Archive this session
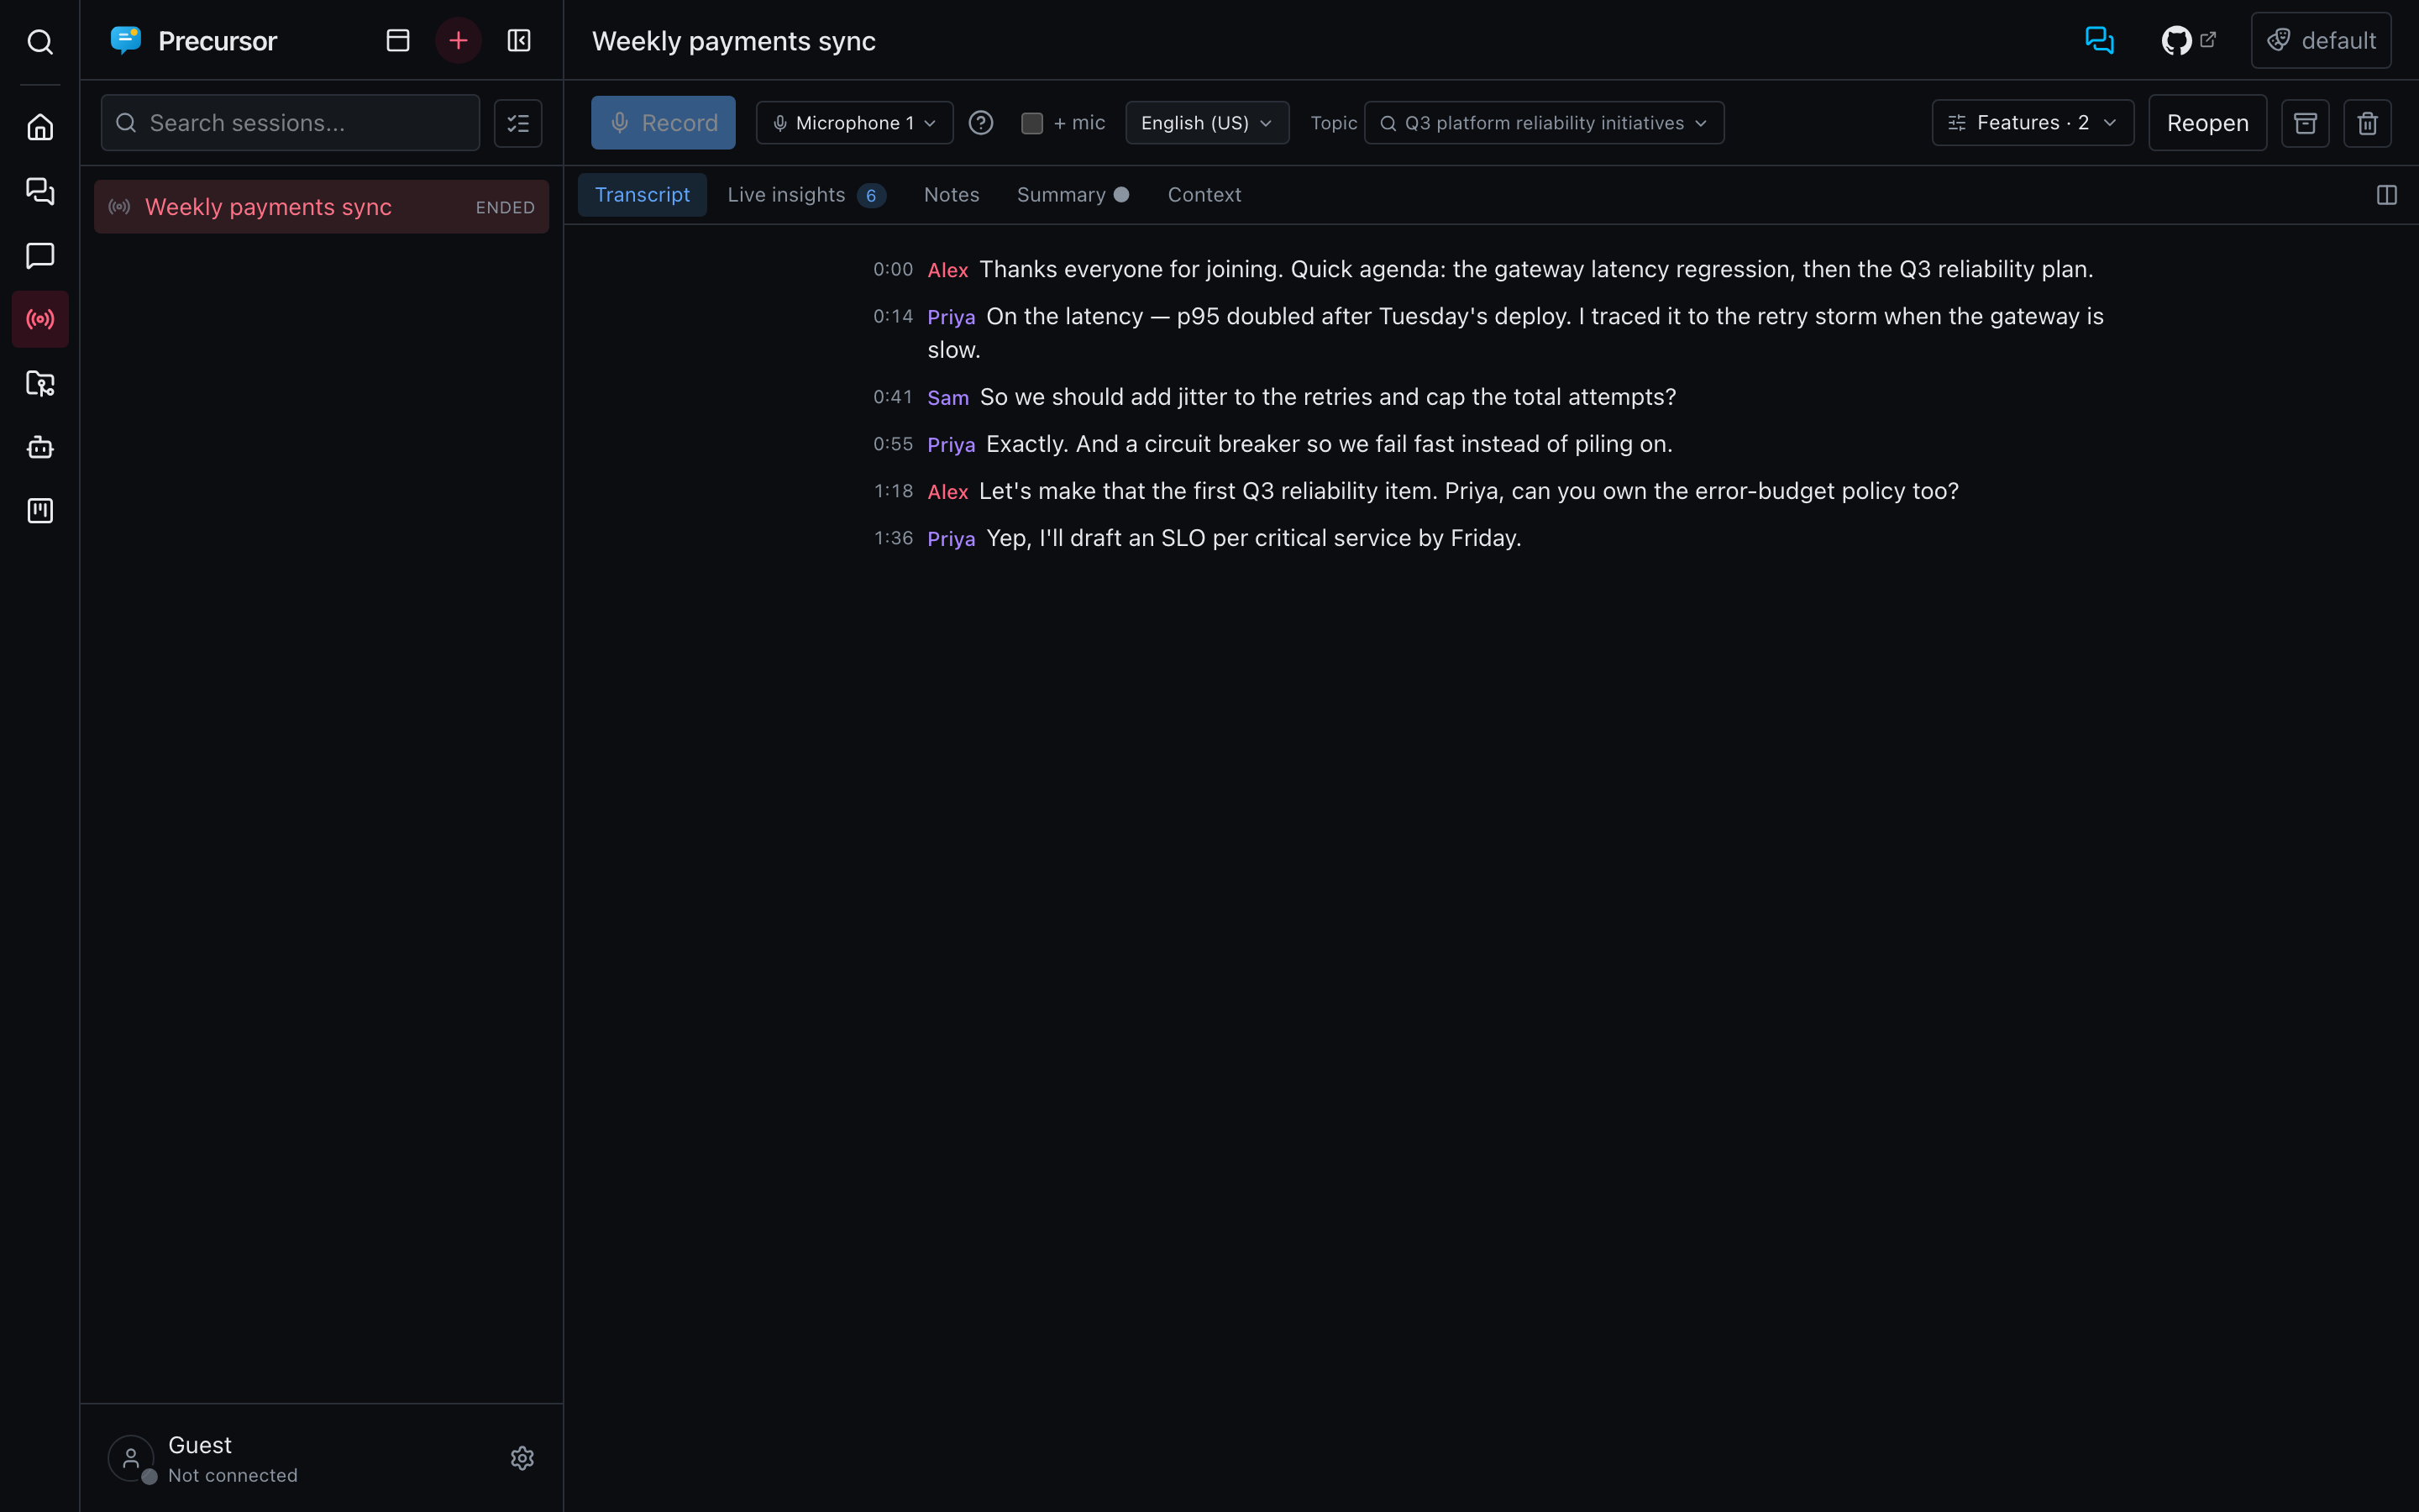This screenshot has height=1512, width=2419. pyautogui.click(x=2305, y=123)
